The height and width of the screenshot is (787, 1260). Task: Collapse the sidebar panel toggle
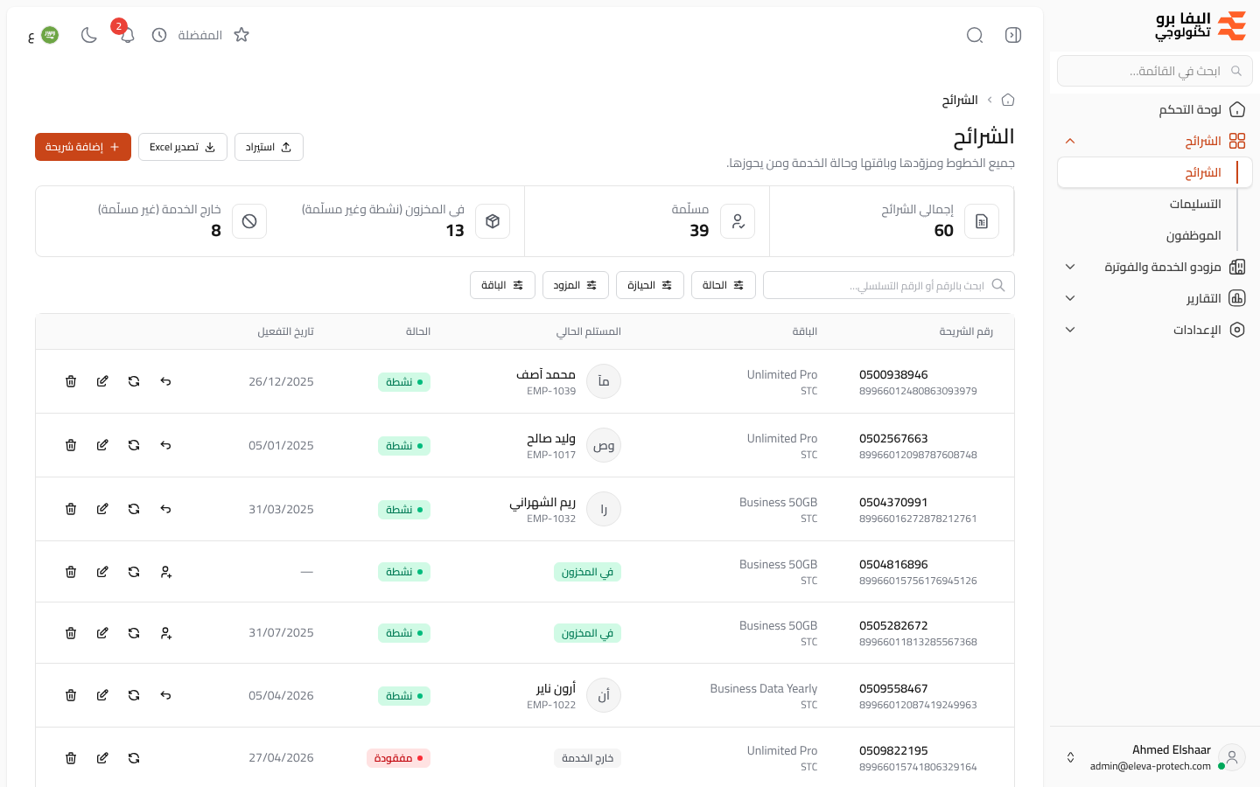click(1013, 35)
